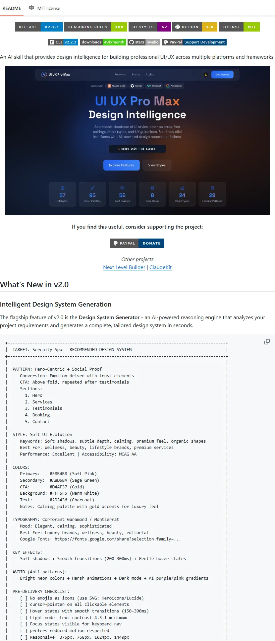
Task: Click the AVOID (Anti-patterns) line
Action: point(40,572)
